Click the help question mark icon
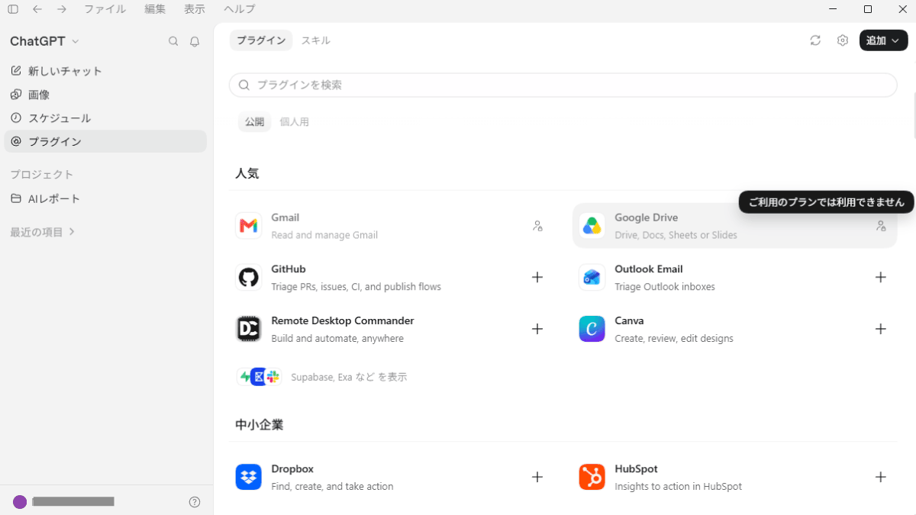This screenshot has width=916, height=515. [x=195, y=502]
